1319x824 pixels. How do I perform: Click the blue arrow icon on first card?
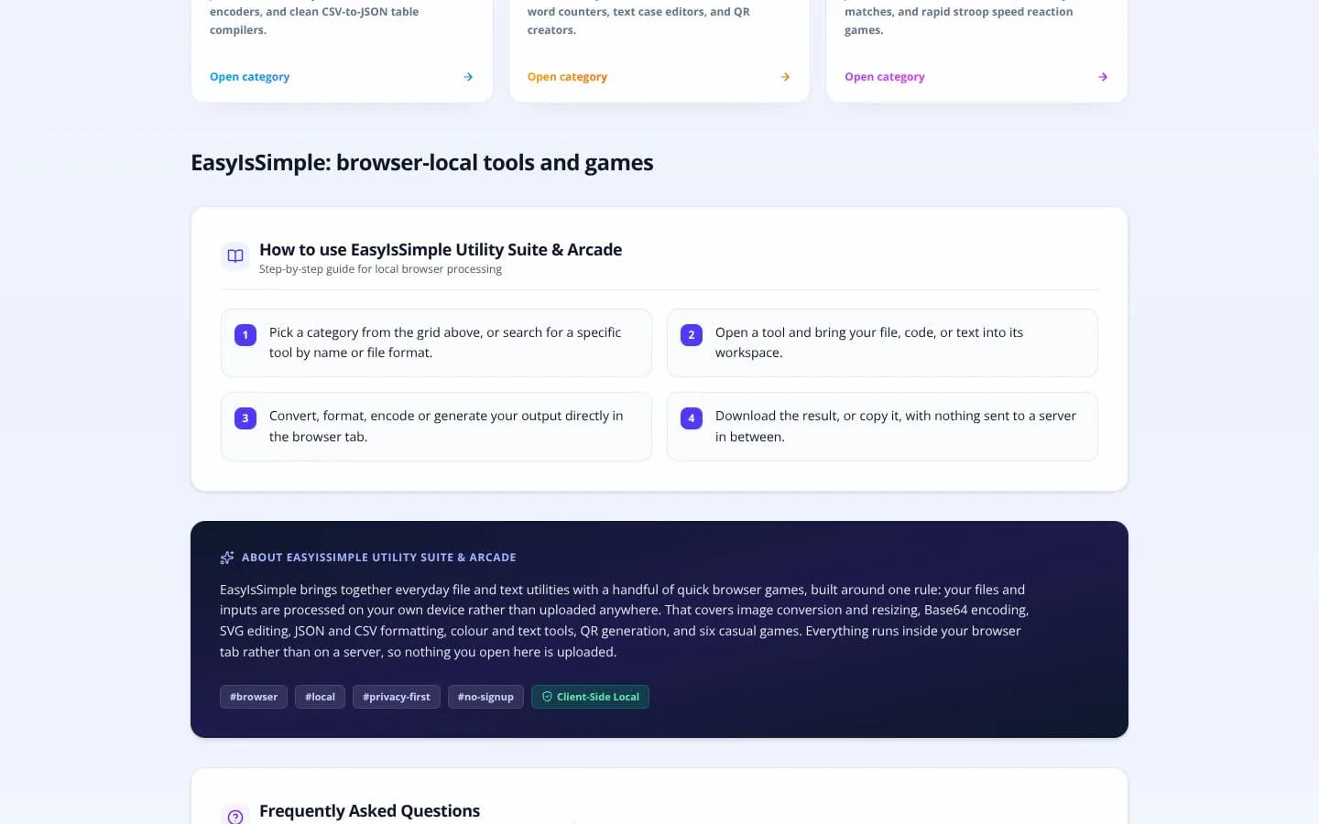(468, 77)
